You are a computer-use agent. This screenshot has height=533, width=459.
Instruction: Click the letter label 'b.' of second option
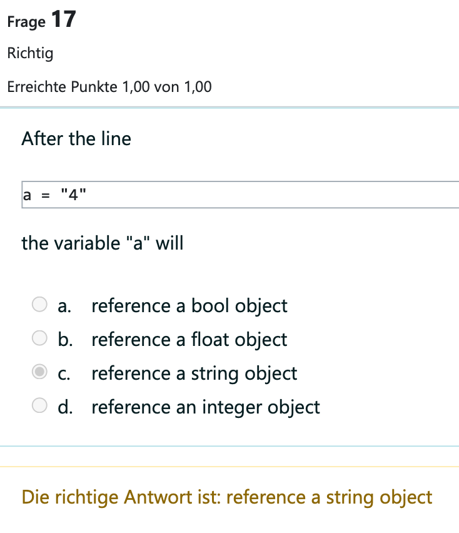click(x=64, y=340)
